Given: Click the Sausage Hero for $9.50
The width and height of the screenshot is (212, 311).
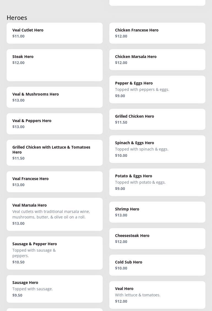Looking at the screenshot, I should [55, 289].
